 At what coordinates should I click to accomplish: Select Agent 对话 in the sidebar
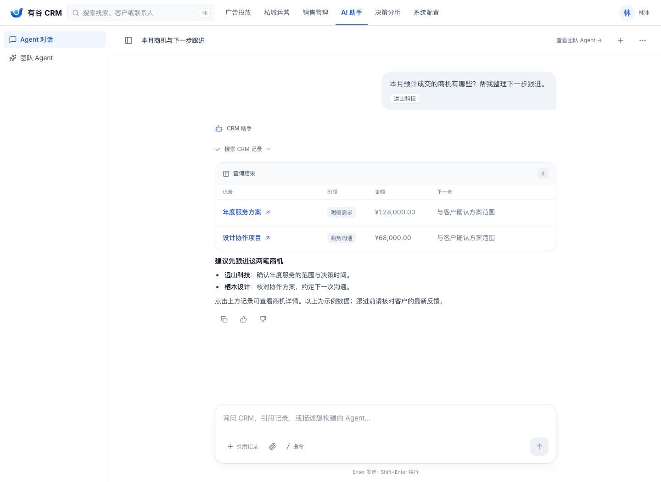point(55,39)
